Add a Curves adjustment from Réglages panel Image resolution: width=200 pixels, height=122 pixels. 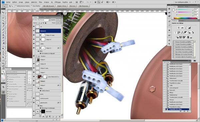(x=186, y=28)
